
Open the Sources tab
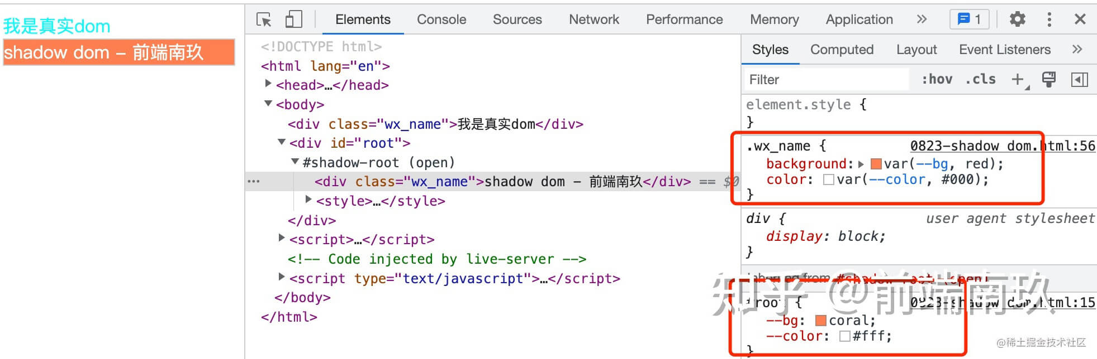tap(517, 20)
